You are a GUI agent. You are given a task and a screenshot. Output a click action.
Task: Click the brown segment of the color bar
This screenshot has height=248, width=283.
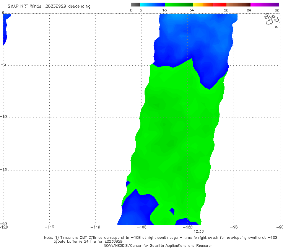point(238,5)
